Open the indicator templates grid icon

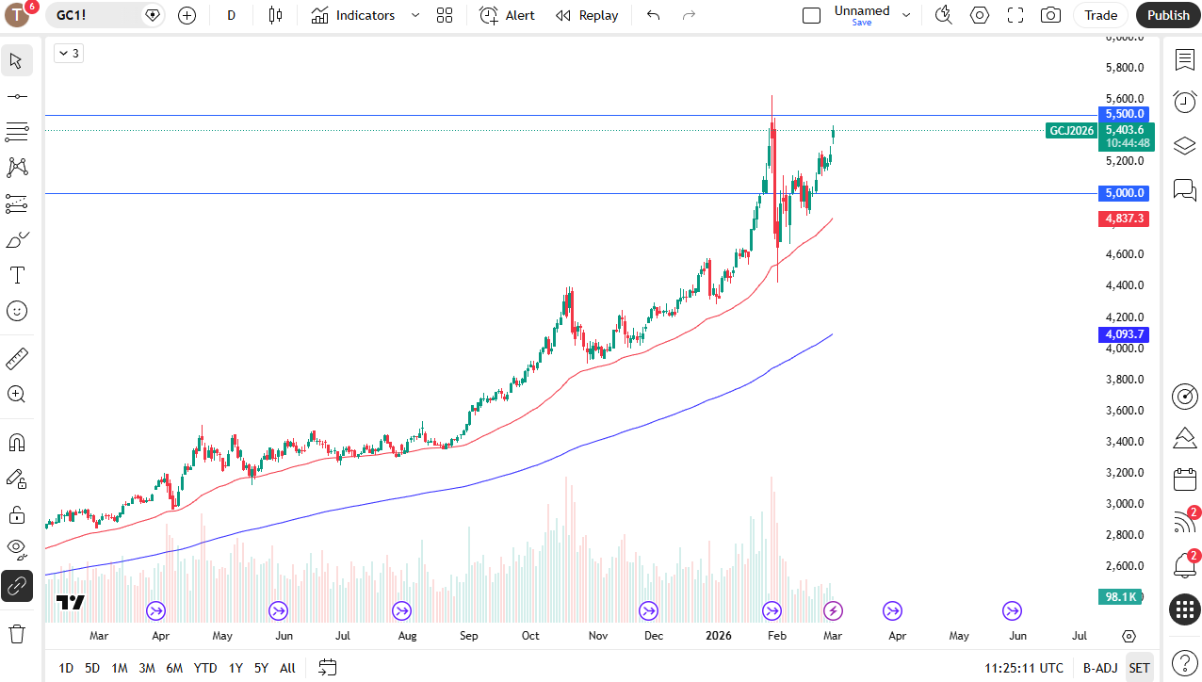(x=445, y=15)
